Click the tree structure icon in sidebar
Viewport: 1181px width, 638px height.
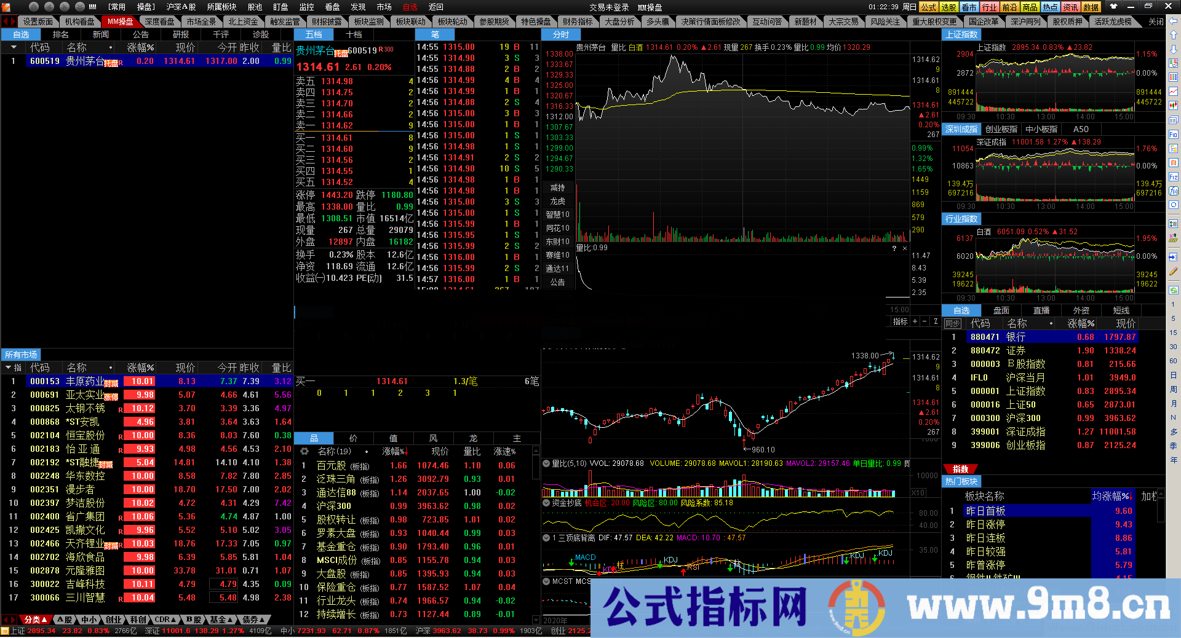coord(1174,148)
